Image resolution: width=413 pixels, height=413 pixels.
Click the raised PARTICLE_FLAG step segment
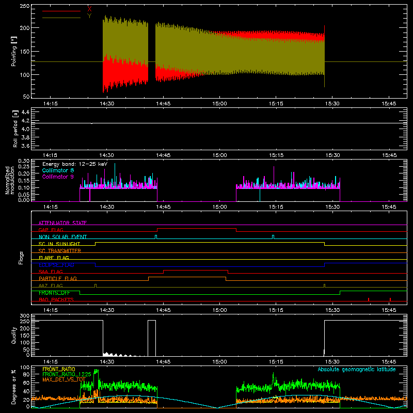(187, 277)
